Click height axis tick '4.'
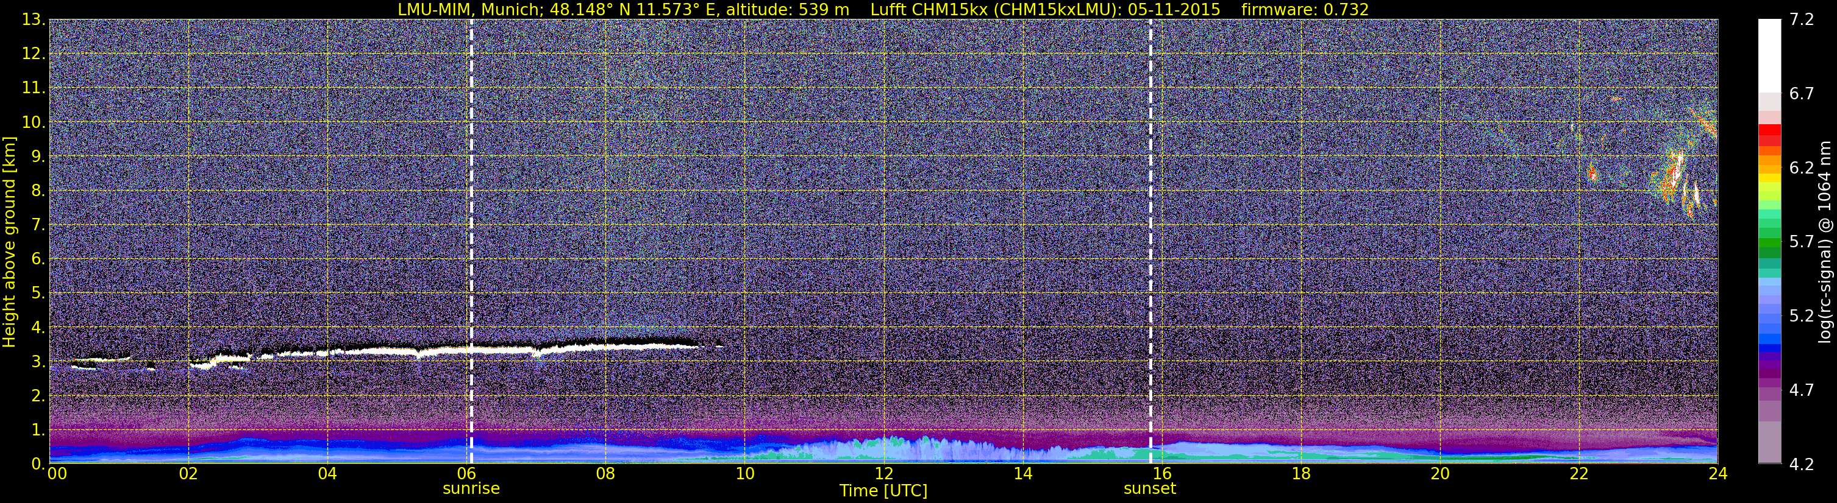Viewport: 1837px width, 503px height. [x=38, y=327]
